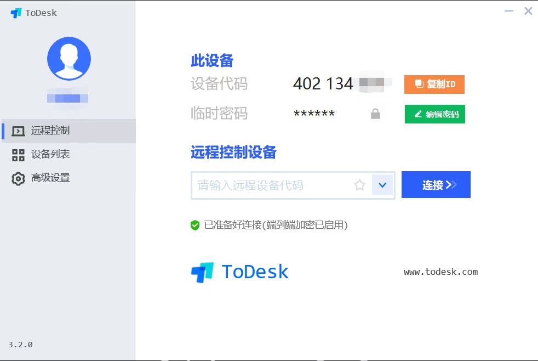Viewport: 538px width, 361px height.
Task: Expand the connection options chevron on 连接
Action: click(451, 185)
